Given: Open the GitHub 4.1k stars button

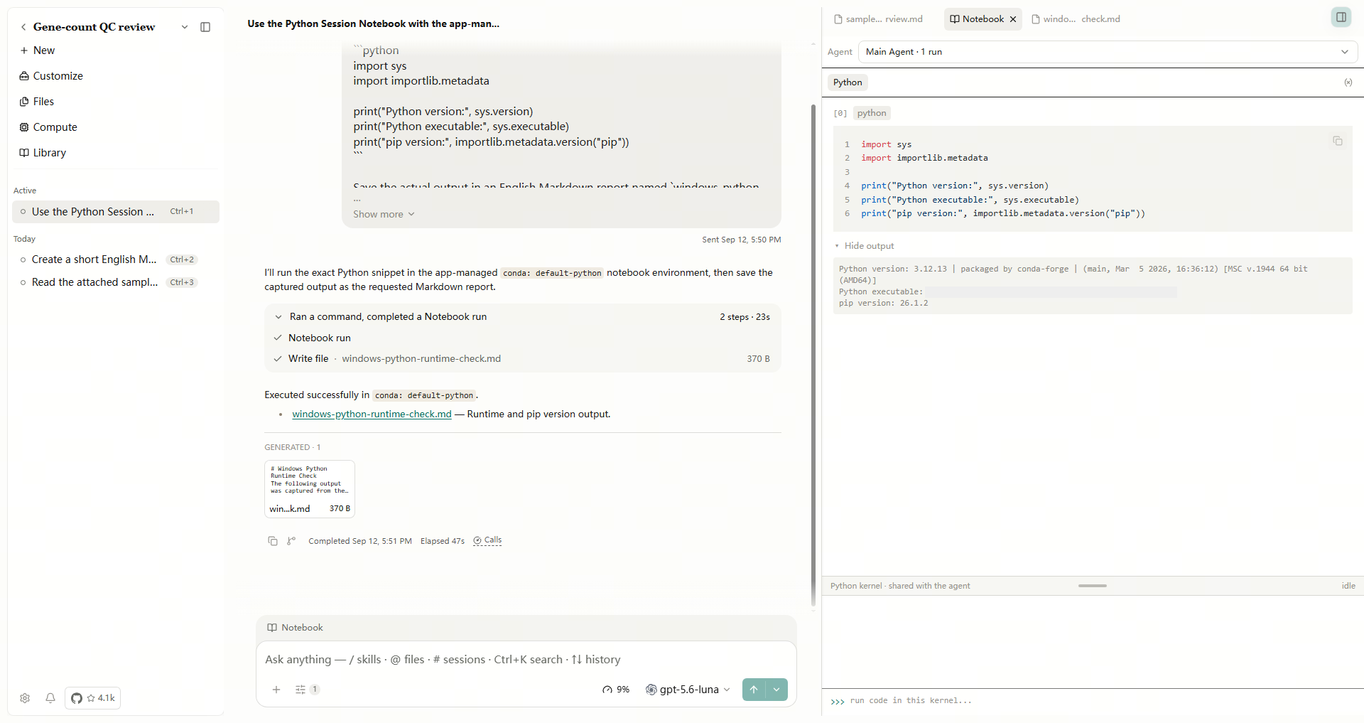Looking at the screenshot, I should 93,698.
